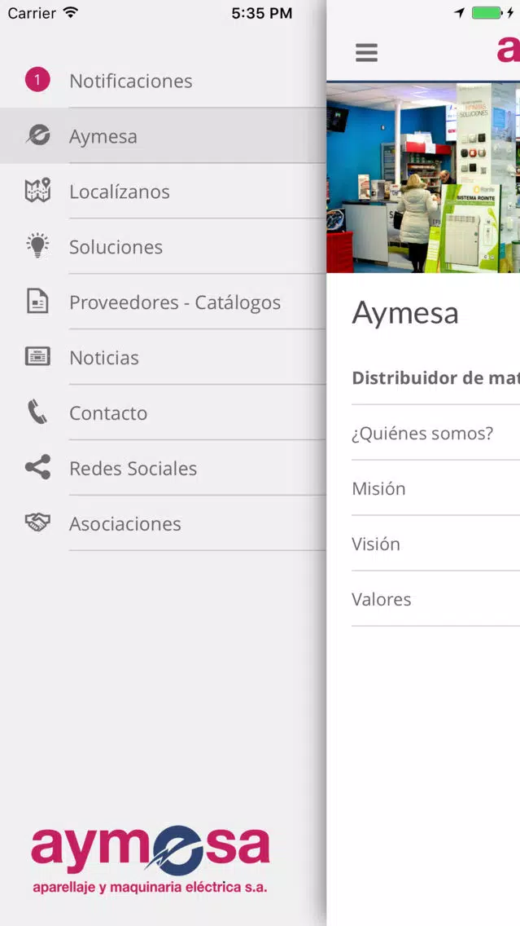The height and width of the screenshot is (926, 520).
Task: Tap the lightbulb icon beside Soluciones
Action: (37, 245)
